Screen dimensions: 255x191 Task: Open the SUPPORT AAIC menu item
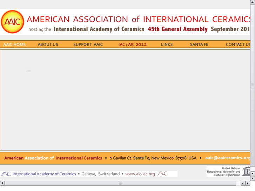click(88, 45)
